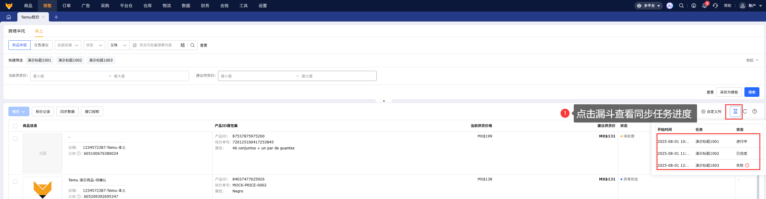The height and width of the screenshot is (199, 766).
Task: Open the 多平台 platform switcher
Action: coord(648,6)
